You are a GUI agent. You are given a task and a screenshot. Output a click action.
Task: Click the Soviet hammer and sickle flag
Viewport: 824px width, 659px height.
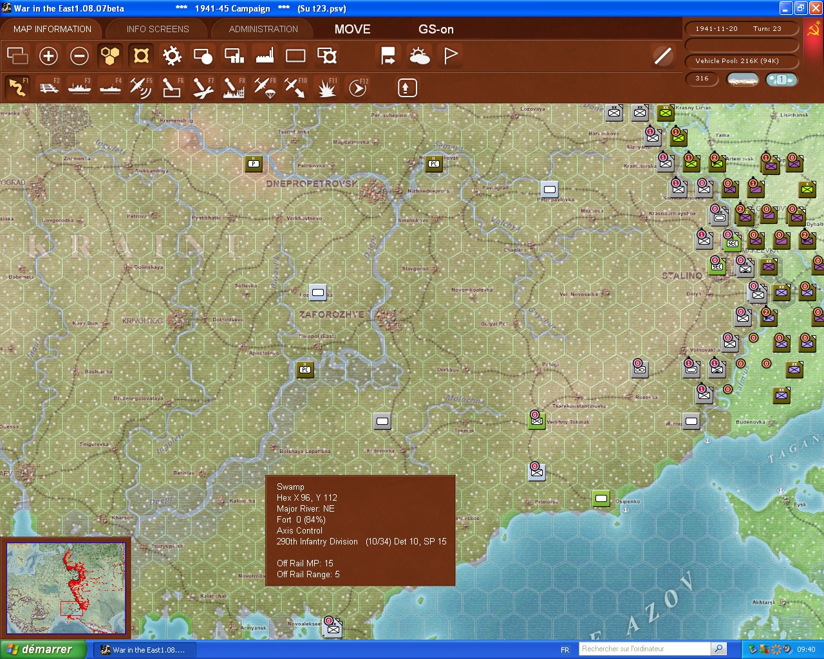(813, 30)
